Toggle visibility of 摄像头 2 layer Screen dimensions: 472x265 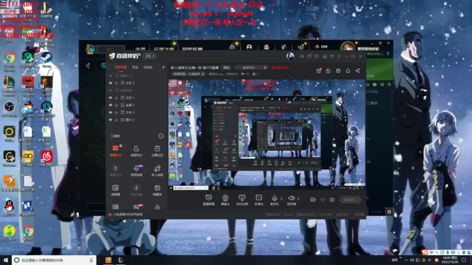pyautogui.click(x=110, y=76)
